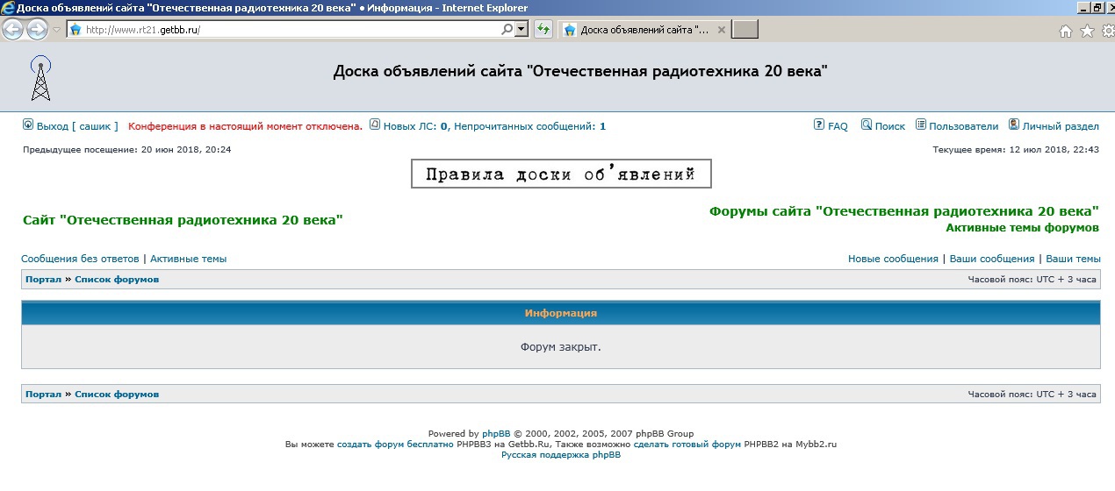Click the refresh page button
This screenshot has height=491, width=1115.
point(543,30)
